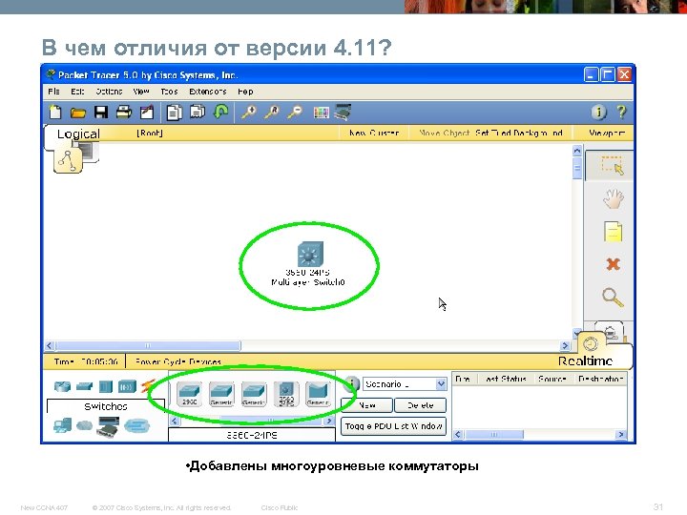Viewport: 687px width, 515px height.
Task: Click the New Cluster button
Action: 374,133
